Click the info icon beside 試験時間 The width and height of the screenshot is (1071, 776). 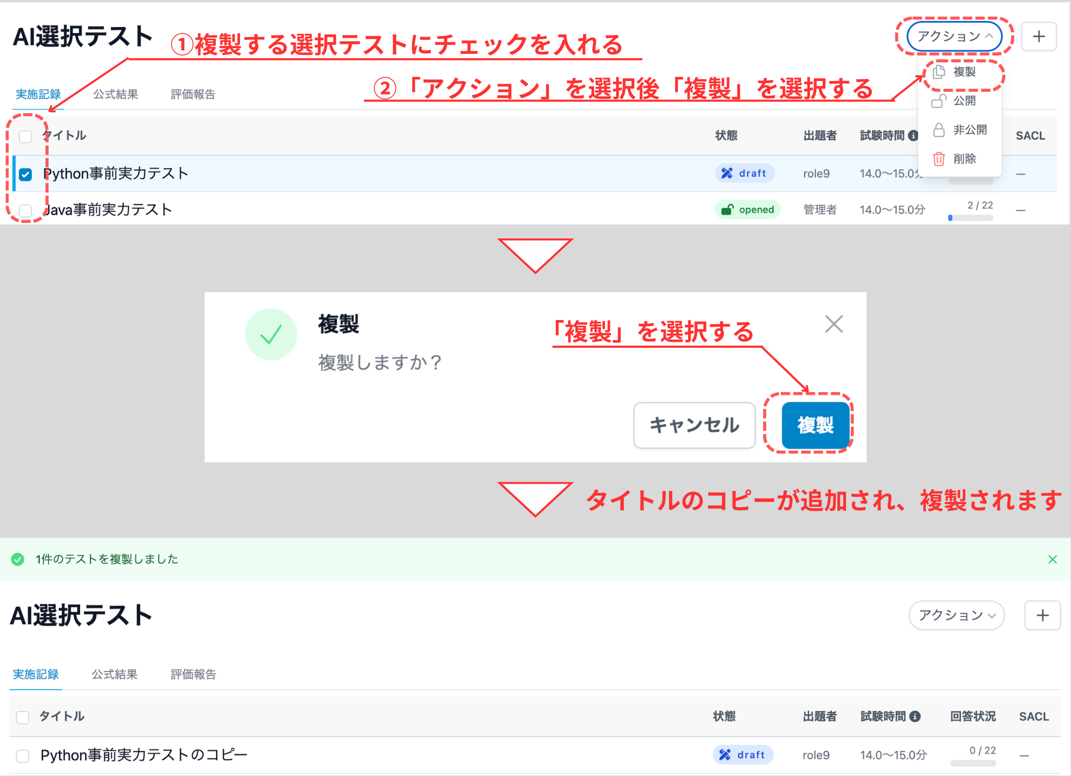(x=914, y=135)
